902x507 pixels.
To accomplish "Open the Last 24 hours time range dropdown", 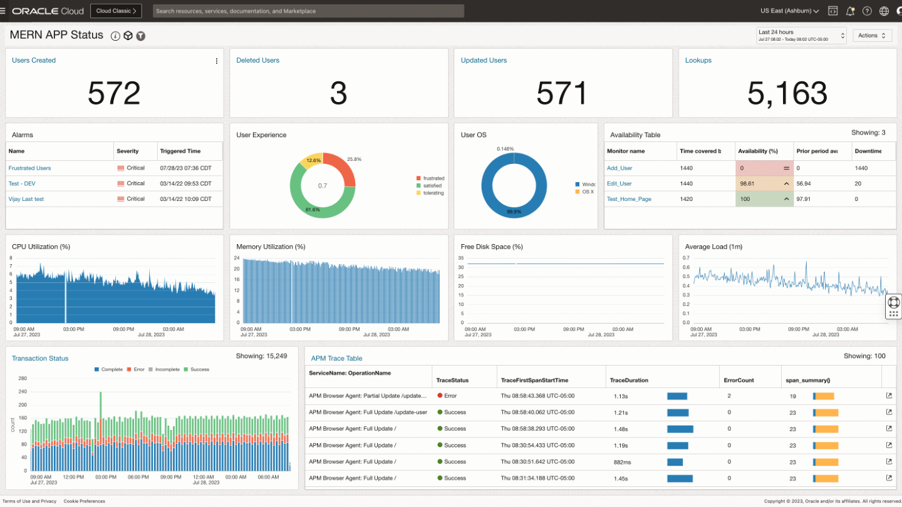I will [801, 36].
